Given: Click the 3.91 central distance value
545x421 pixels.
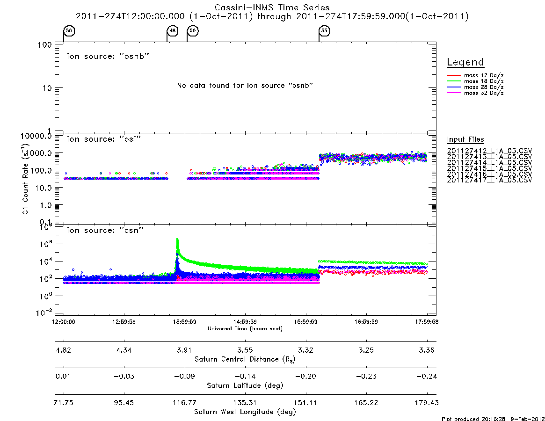Looking at the screenshot, I should (x=185, y=350).
